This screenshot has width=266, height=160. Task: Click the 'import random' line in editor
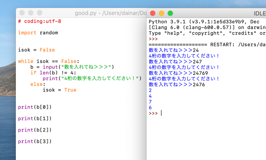[x=38, y=33]
